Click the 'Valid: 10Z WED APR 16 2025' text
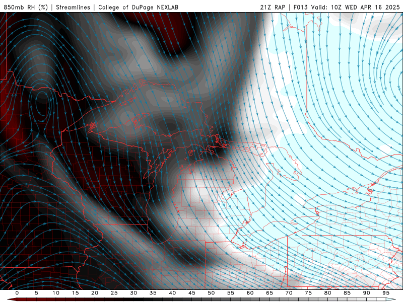This screenshot has width=403, height=302. click(x=356, y=7)
